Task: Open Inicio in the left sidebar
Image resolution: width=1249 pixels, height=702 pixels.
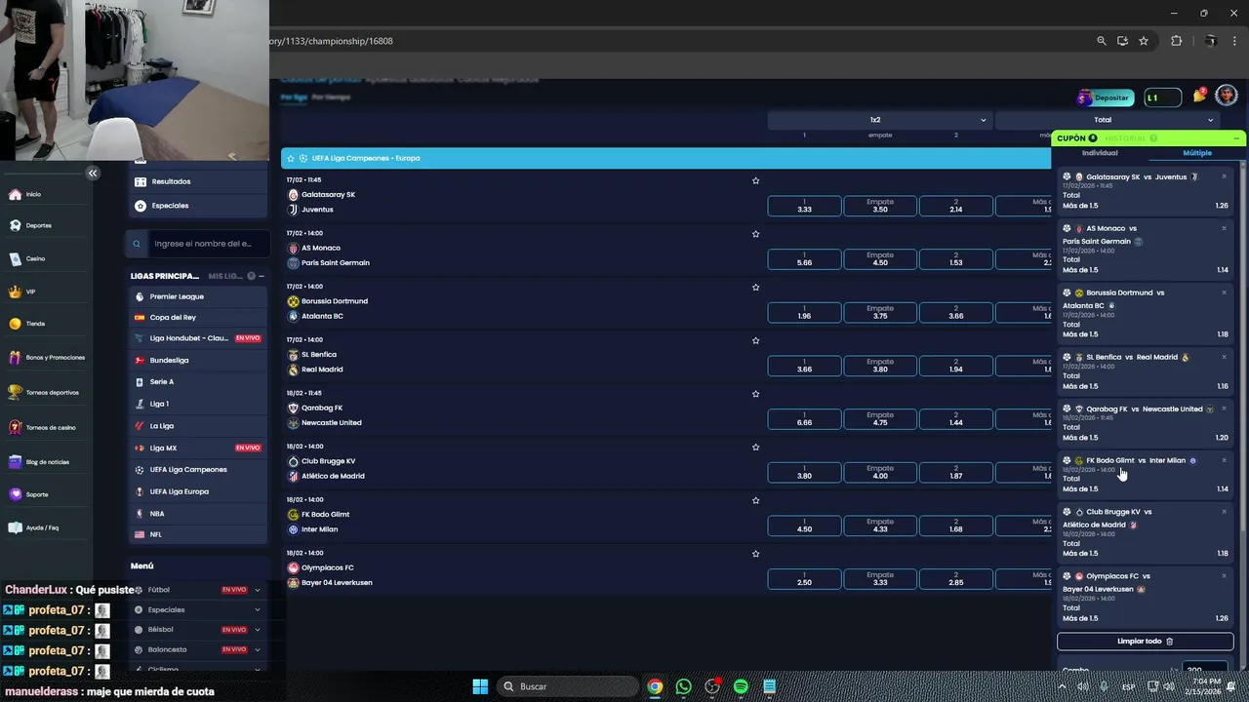Action: click(25, 194)
